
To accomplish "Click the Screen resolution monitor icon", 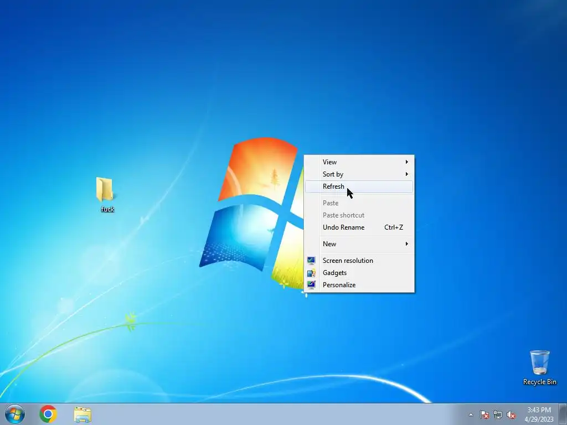I will pyautogui.click(x=311, y=260).
